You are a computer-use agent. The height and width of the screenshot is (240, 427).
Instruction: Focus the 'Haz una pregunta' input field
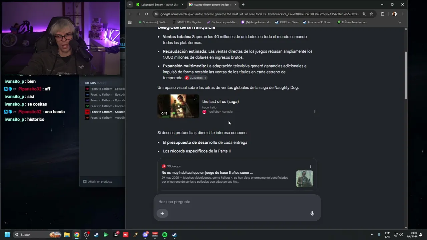pyautogui.click(x=237, y=202)
